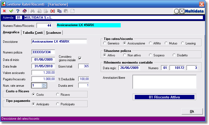Click the Annotazioni libere text area

coord(165,82)
